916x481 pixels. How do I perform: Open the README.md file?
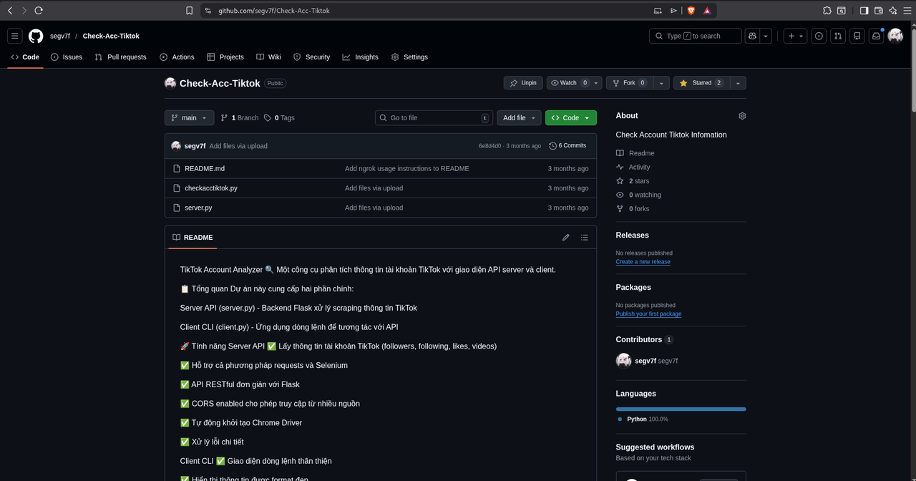205,169
